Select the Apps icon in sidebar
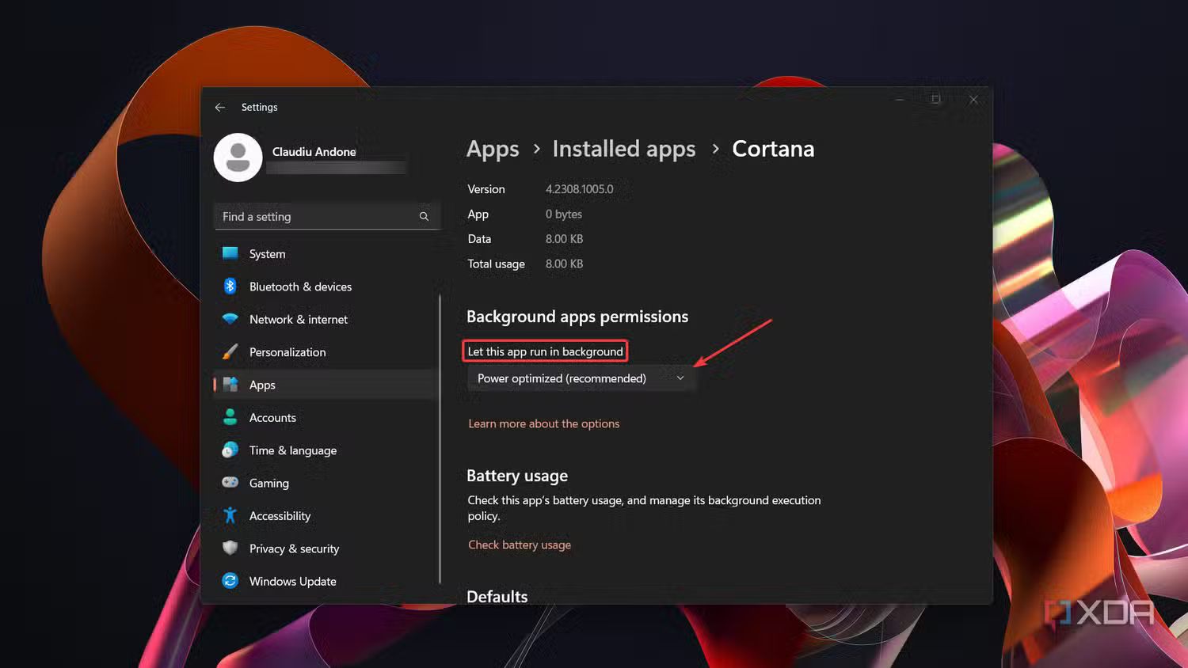1188x668 pixels. (230, 385)
